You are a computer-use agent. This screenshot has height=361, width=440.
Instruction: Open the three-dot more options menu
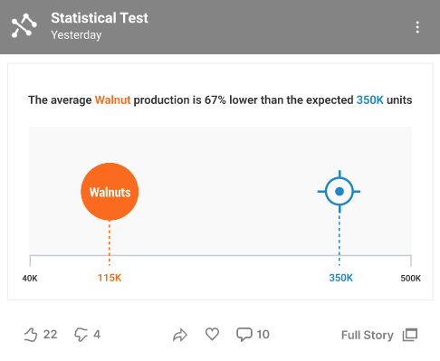click(417, 27)
